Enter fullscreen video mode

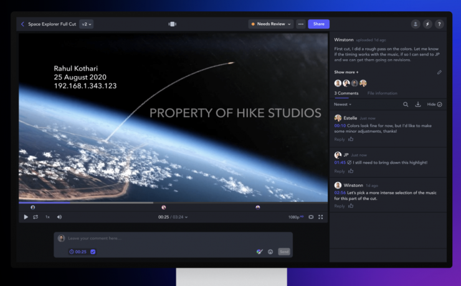tap(321, 217)
